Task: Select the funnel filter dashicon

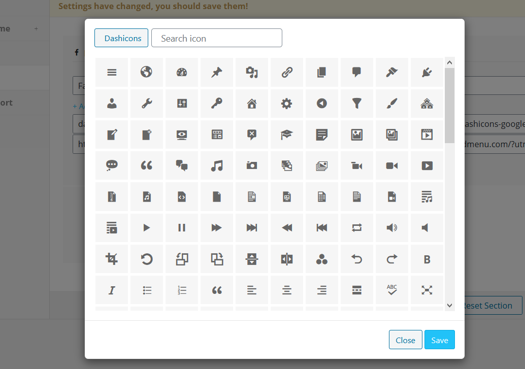Action: click(357, 104)
